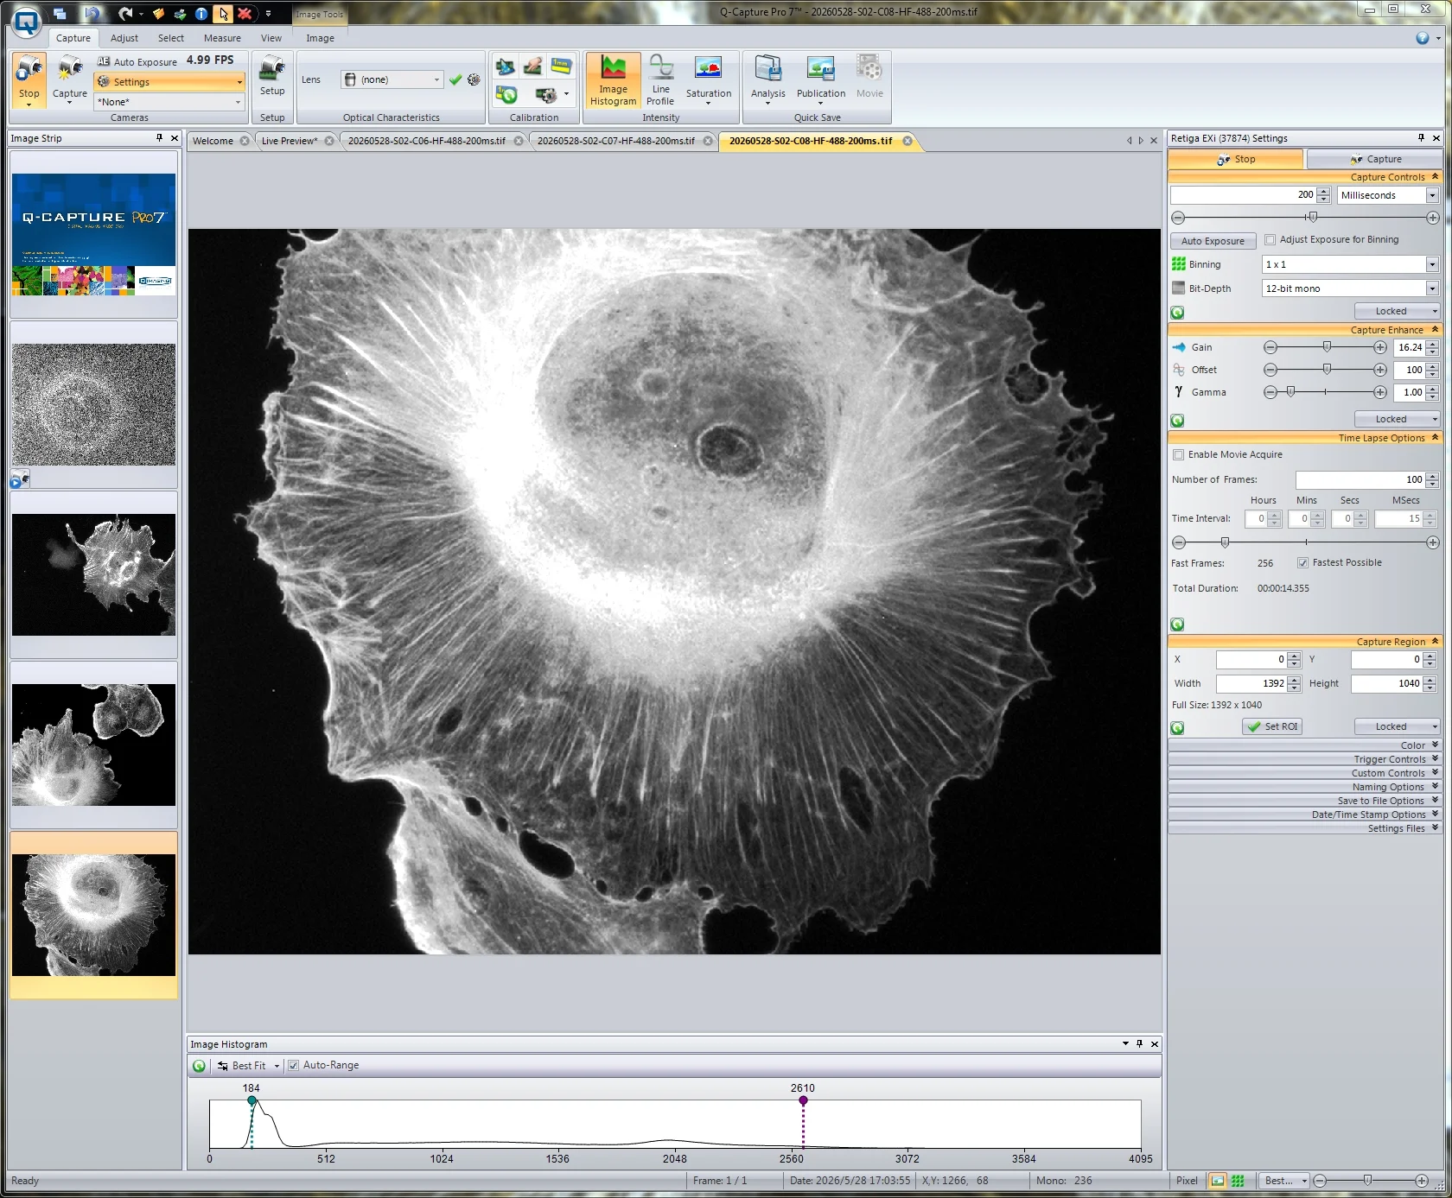1452x1198 pixels.
Task: Select the noisy image thumbnail in strip
Action: coord(93,404)
